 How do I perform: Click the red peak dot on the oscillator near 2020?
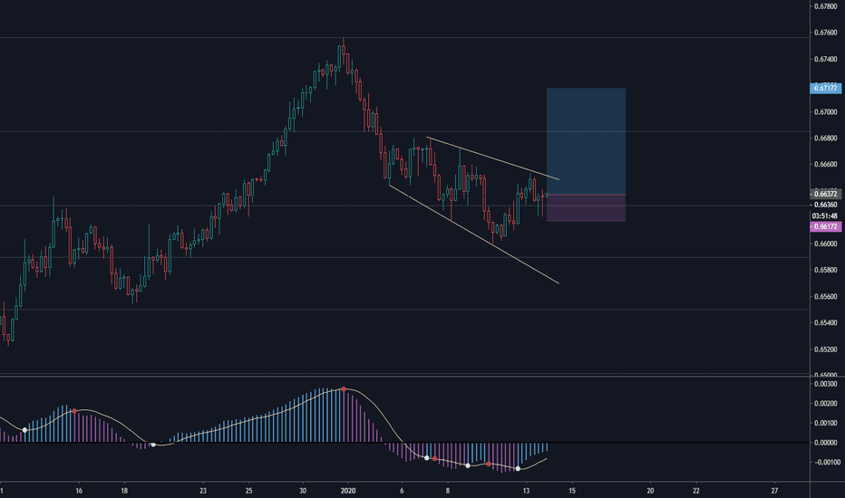pos(344,389)
